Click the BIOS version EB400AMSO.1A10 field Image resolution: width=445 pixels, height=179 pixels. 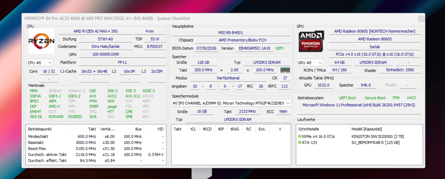(255, 48)
